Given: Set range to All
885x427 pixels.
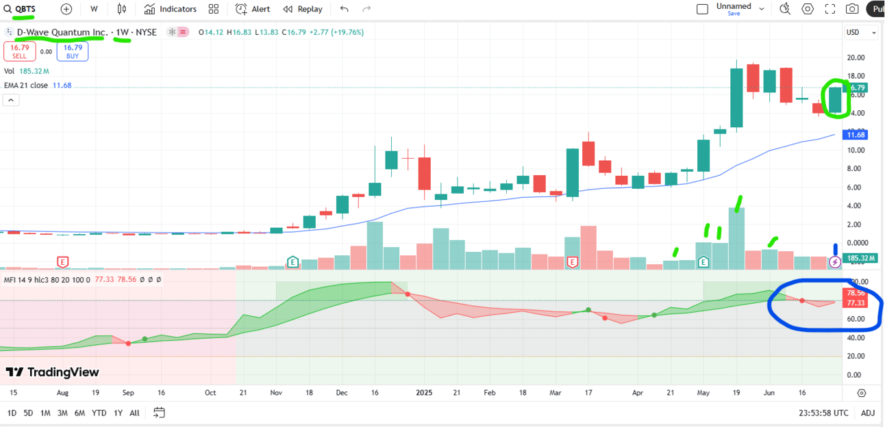Looking at the screenshot, I should (134, 413).
